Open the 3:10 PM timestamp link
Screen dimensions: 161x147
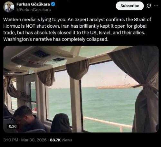[11, 140]
